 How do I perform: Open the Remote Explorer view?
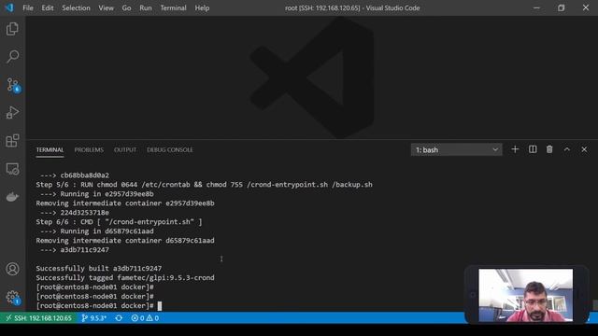pos(12,169)
